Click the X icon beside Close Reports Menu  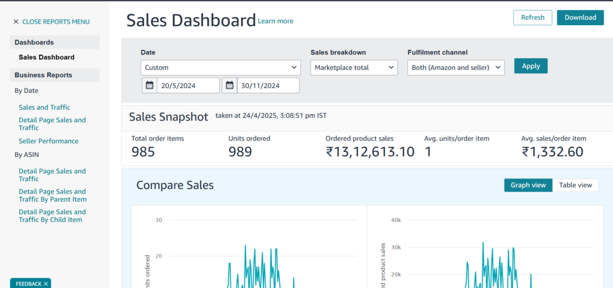tap(16, 22)
